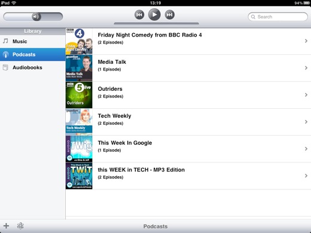This screenshot has height=233, width=311.
Task: Play the current track
Action: click(154, 14)
